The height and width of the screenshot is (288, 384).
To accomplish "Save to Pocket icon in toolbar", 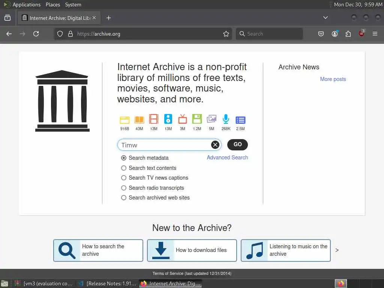I will pos(321,34).
